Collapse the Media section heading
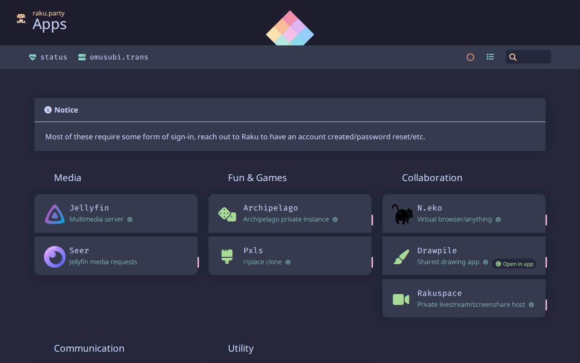580x363 pixels. pos(68,178)
